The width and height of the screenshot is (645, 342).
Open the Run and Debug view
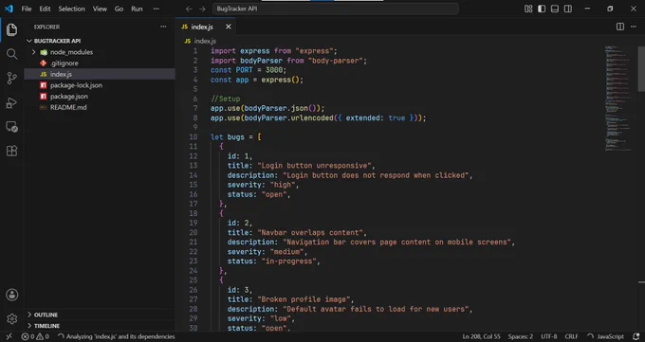(x=12, y=102)
